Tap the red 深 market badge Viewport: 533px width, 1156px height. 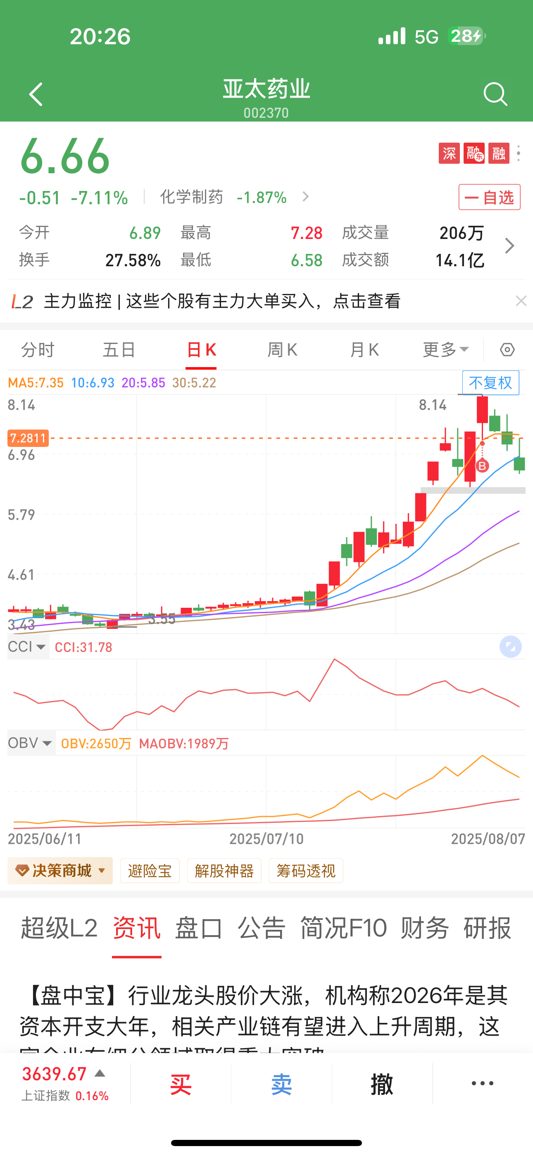449,153
